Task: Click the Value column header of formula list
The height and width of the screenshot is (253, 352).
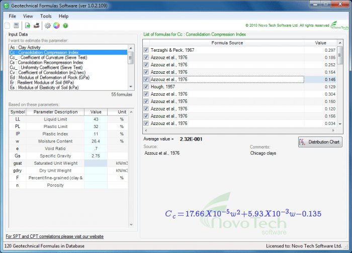Action: pyautogui.click(x=320, y=43)
